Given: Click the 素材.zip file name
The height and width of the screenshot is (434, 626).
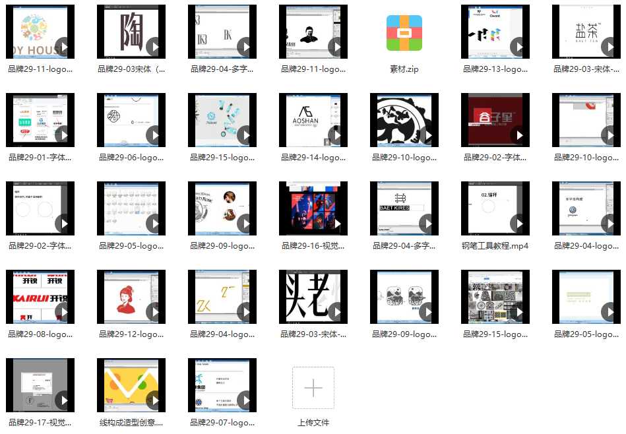Looking at the screenshot, I should (x=404, y=69).
